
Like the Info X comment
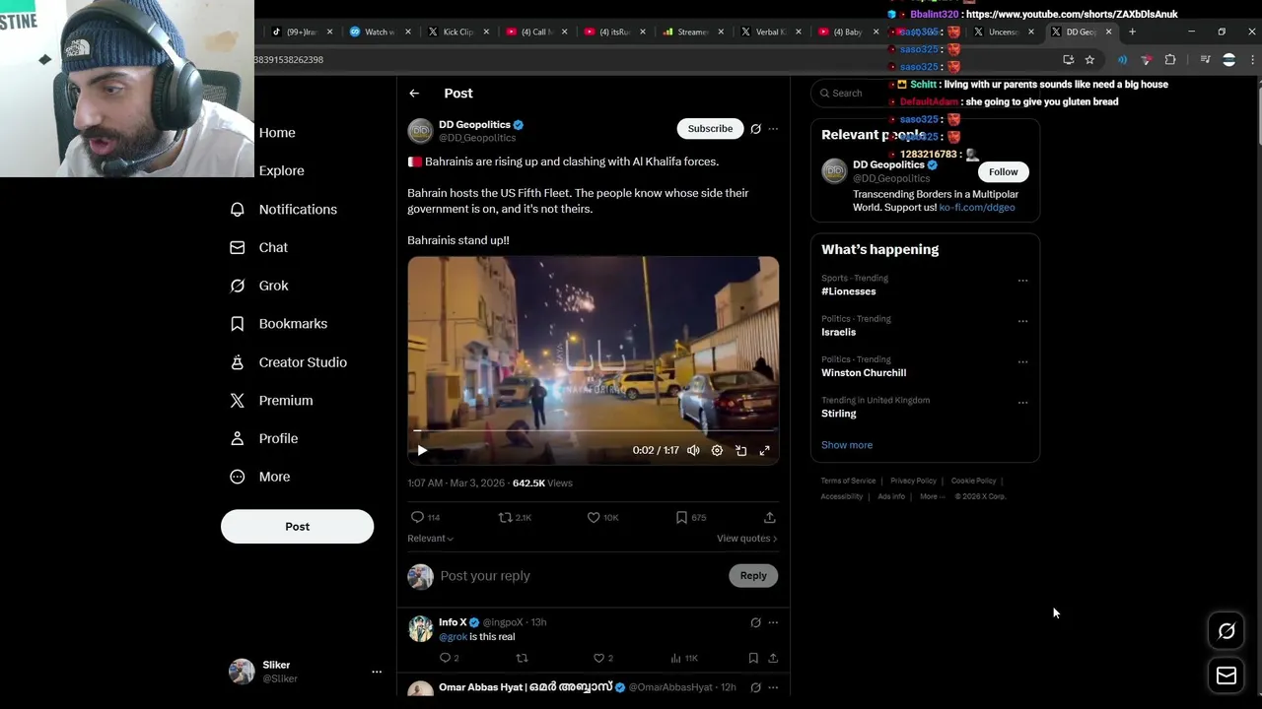(602, 658)
